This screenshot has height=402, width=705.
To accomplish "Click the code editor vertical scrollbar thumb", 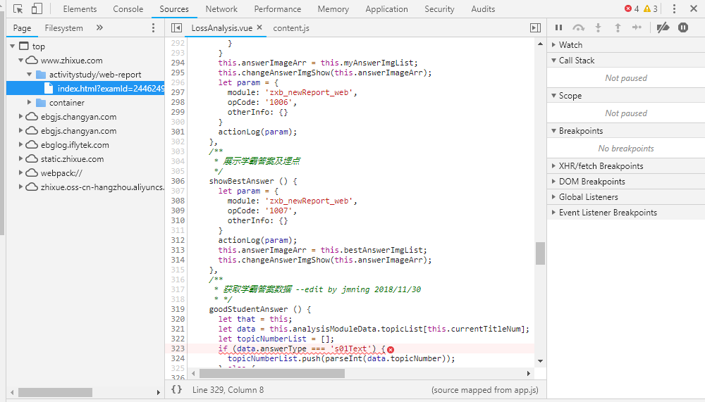I will coord(541,253).
